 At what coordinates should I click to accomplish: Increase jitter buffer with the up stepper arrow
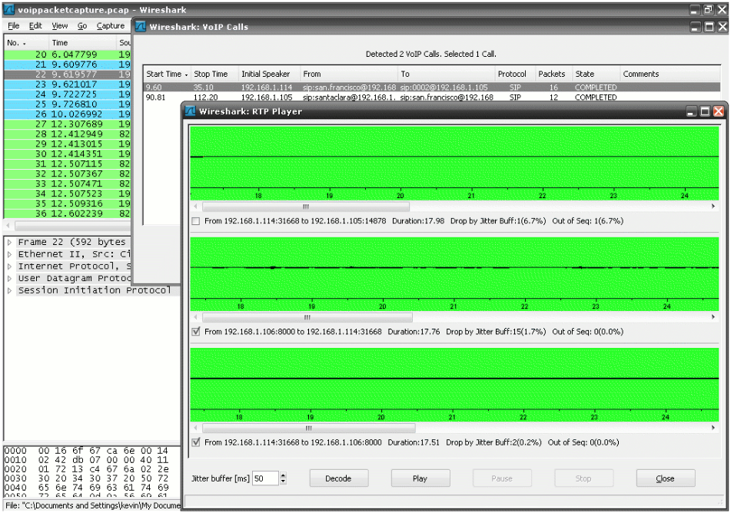coord(283,475)
